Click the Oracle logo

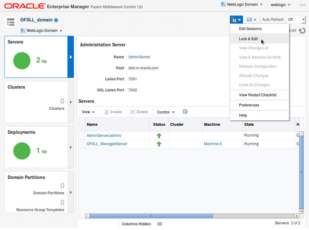coord(25,6)
